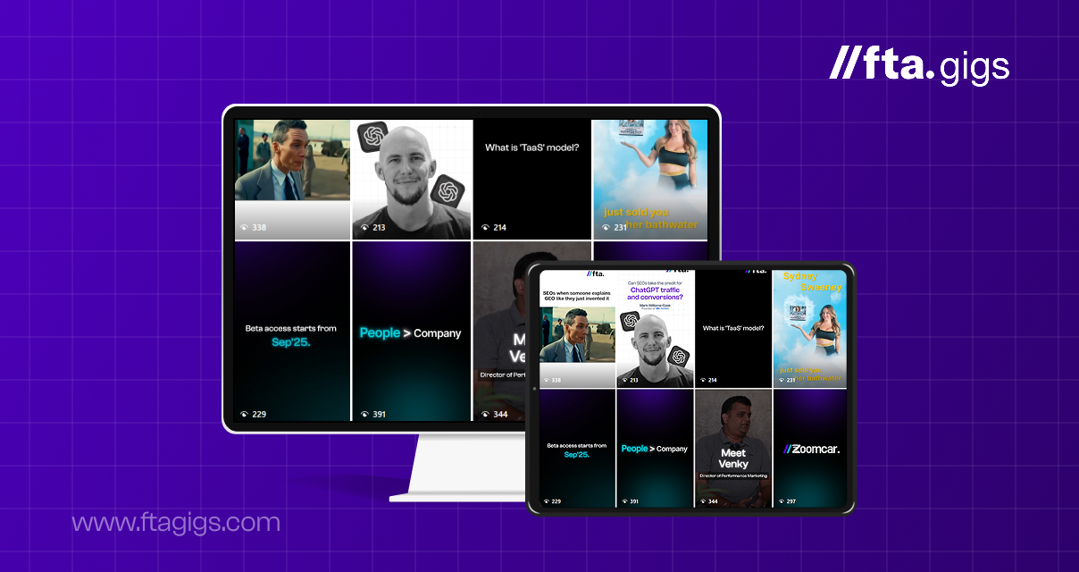1079x572 pixels.
Task: Click the fta.gigs logo
Action: click(919, 66)
